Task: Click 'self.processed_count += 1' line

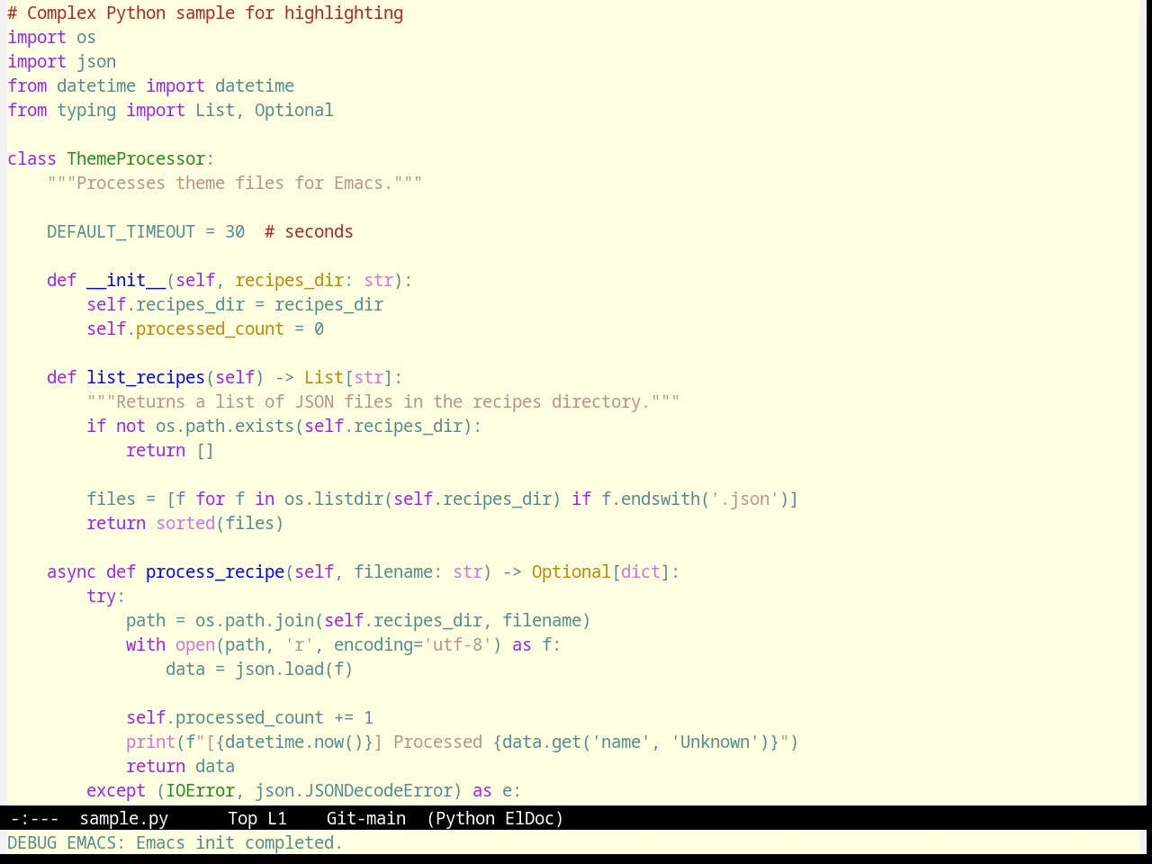Action: 249,718
